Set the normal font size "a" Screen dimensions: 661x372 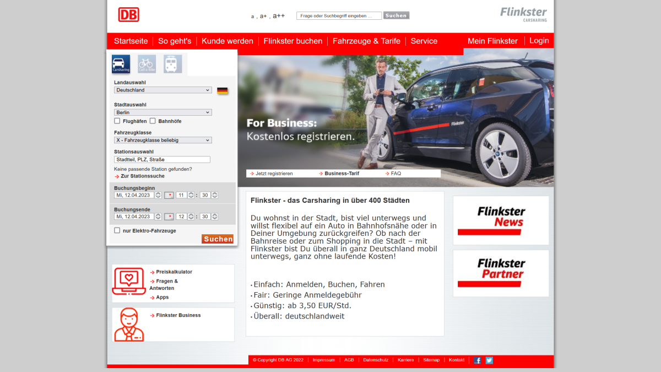[x=253, y=17]
